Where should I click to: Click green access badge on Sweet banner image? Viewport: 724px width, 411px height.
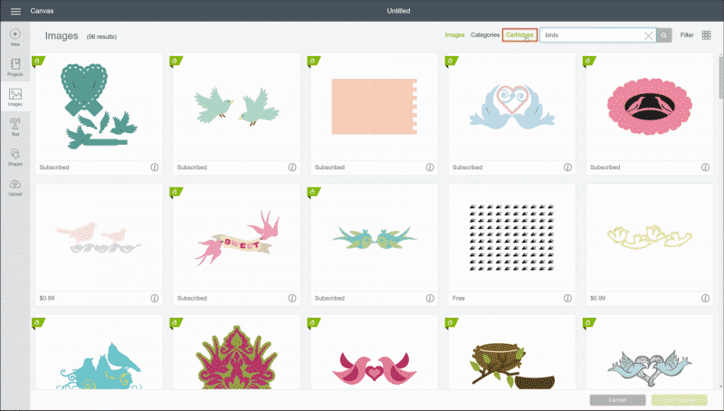tap(176, 192)
